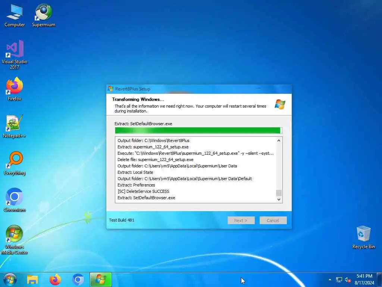Launch Chromium from the taskbar

78,280
